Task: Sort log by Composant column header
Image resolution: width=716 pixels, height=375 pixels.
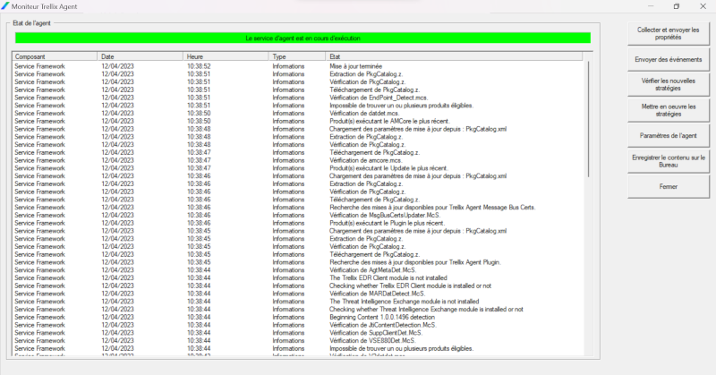Action: [x=54, y=56]
